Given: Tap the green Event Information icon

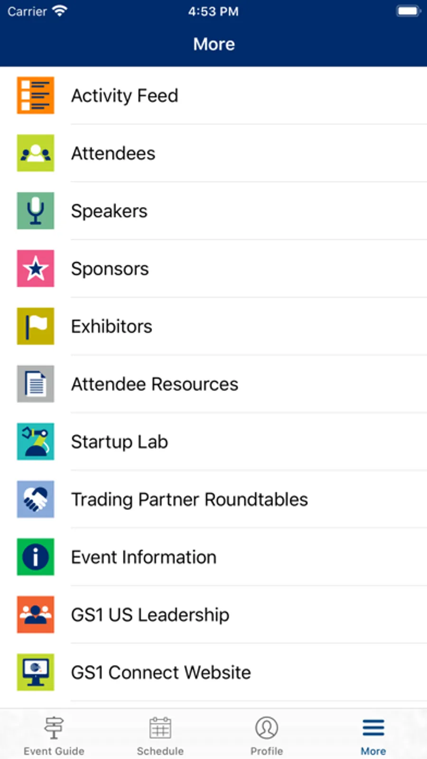Looking at the screenshot, I should click(x=36, y=557).
